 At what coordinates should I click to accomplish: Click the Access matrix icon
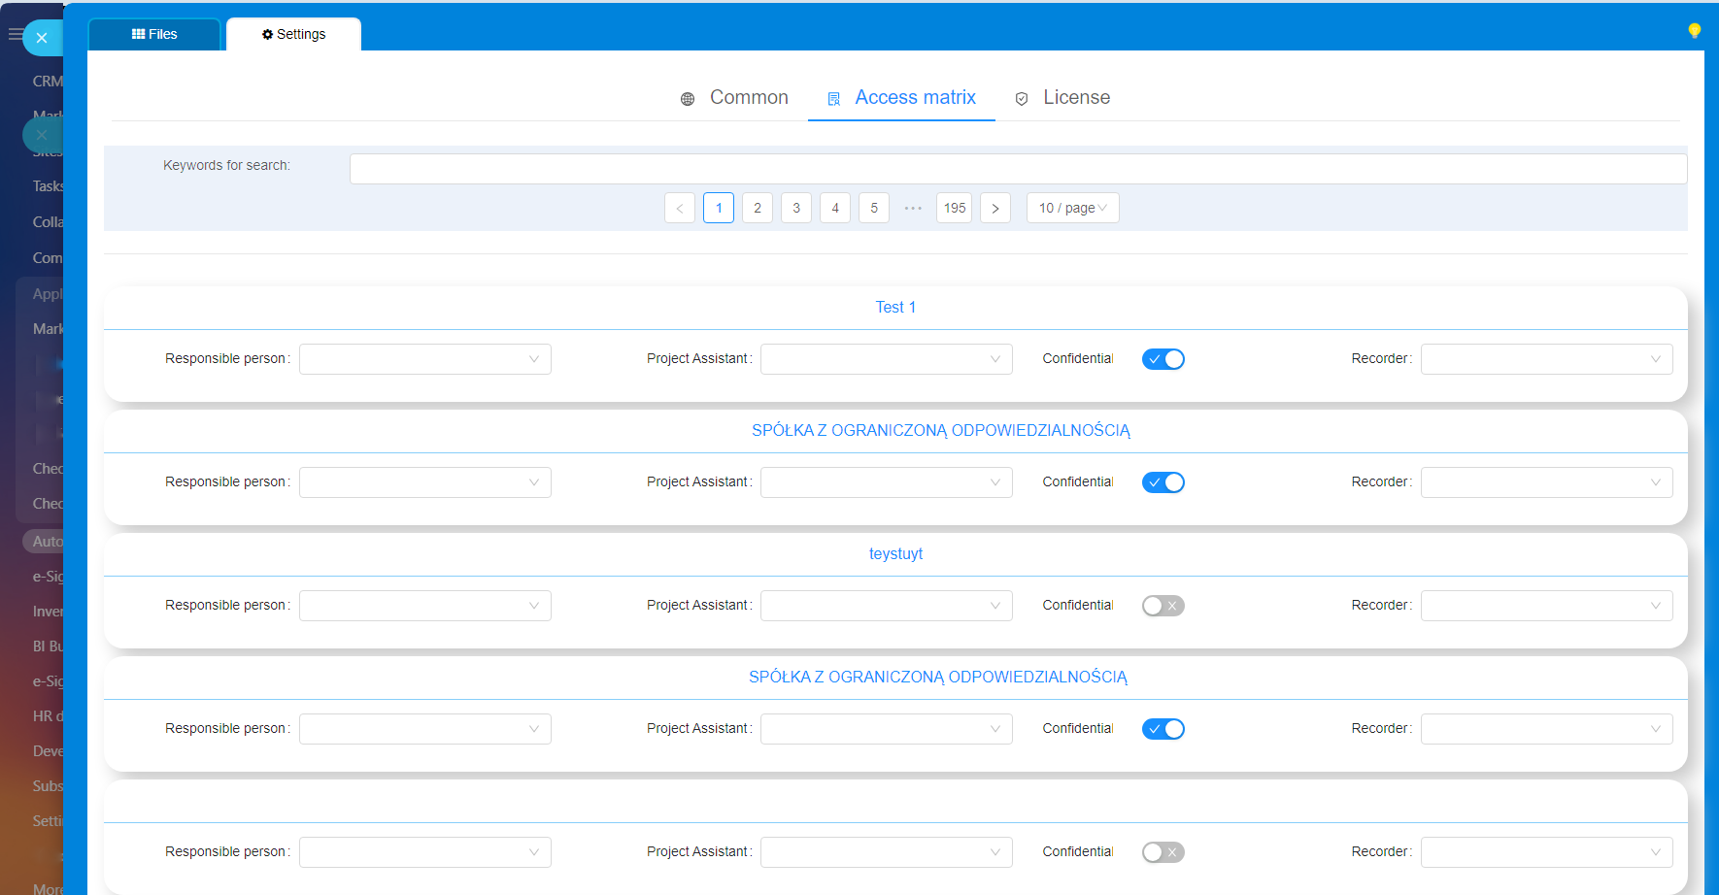tap(833, 99)
